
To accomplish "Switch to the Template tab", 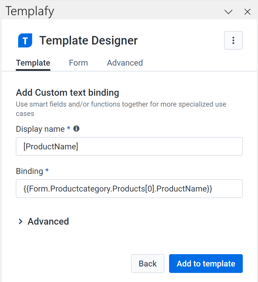I will pos(33,63).
